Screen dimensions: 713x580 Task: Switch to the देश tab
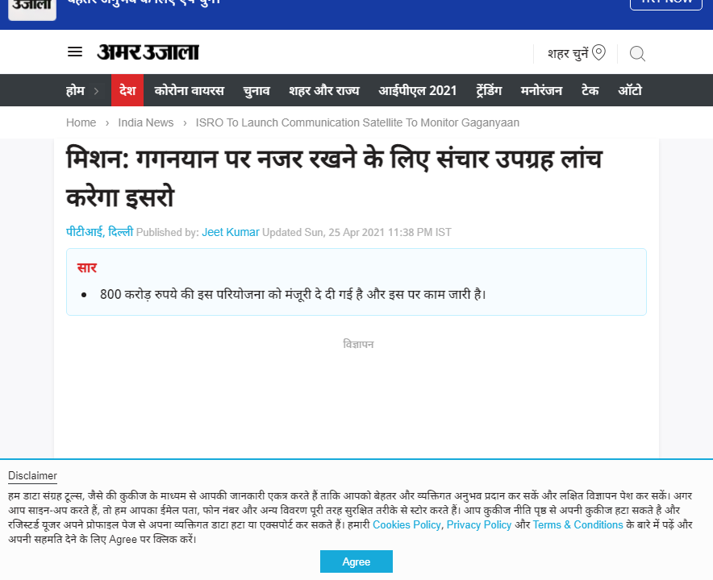coord(127,90)
